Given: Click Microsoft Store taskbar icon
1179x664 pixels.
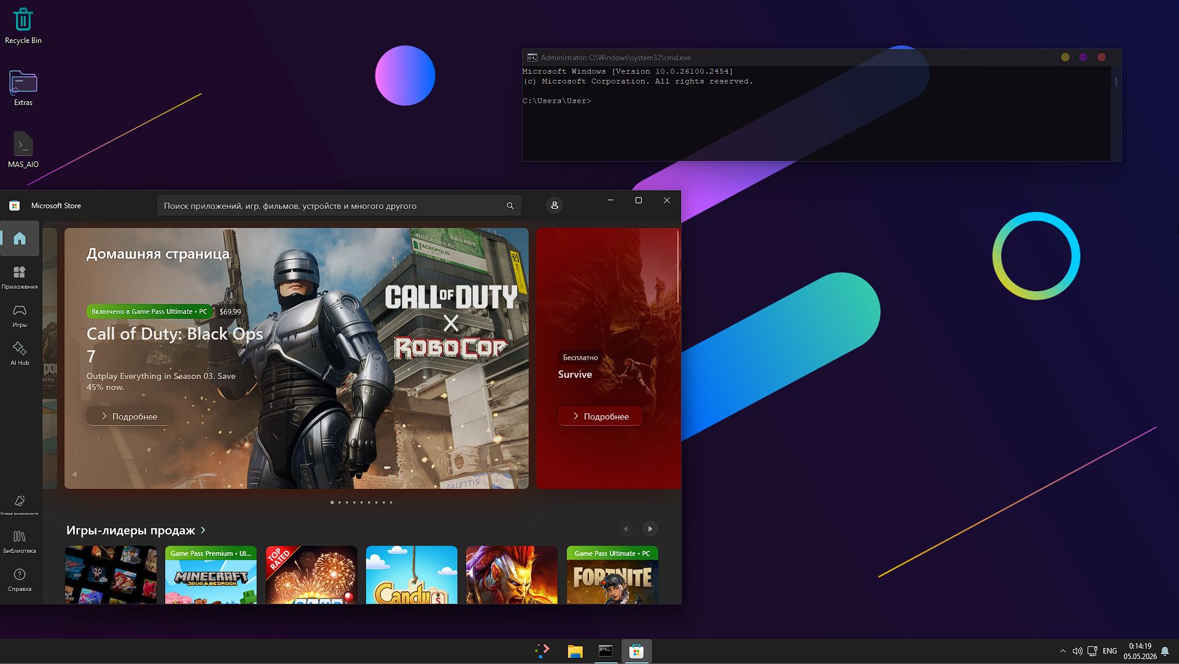Looking at the screenshot, I should 636,651.
